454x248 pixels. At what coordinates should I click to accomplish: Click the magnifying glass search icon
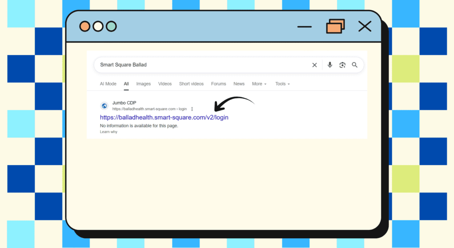pyautogui.click(x=355, y=65)
